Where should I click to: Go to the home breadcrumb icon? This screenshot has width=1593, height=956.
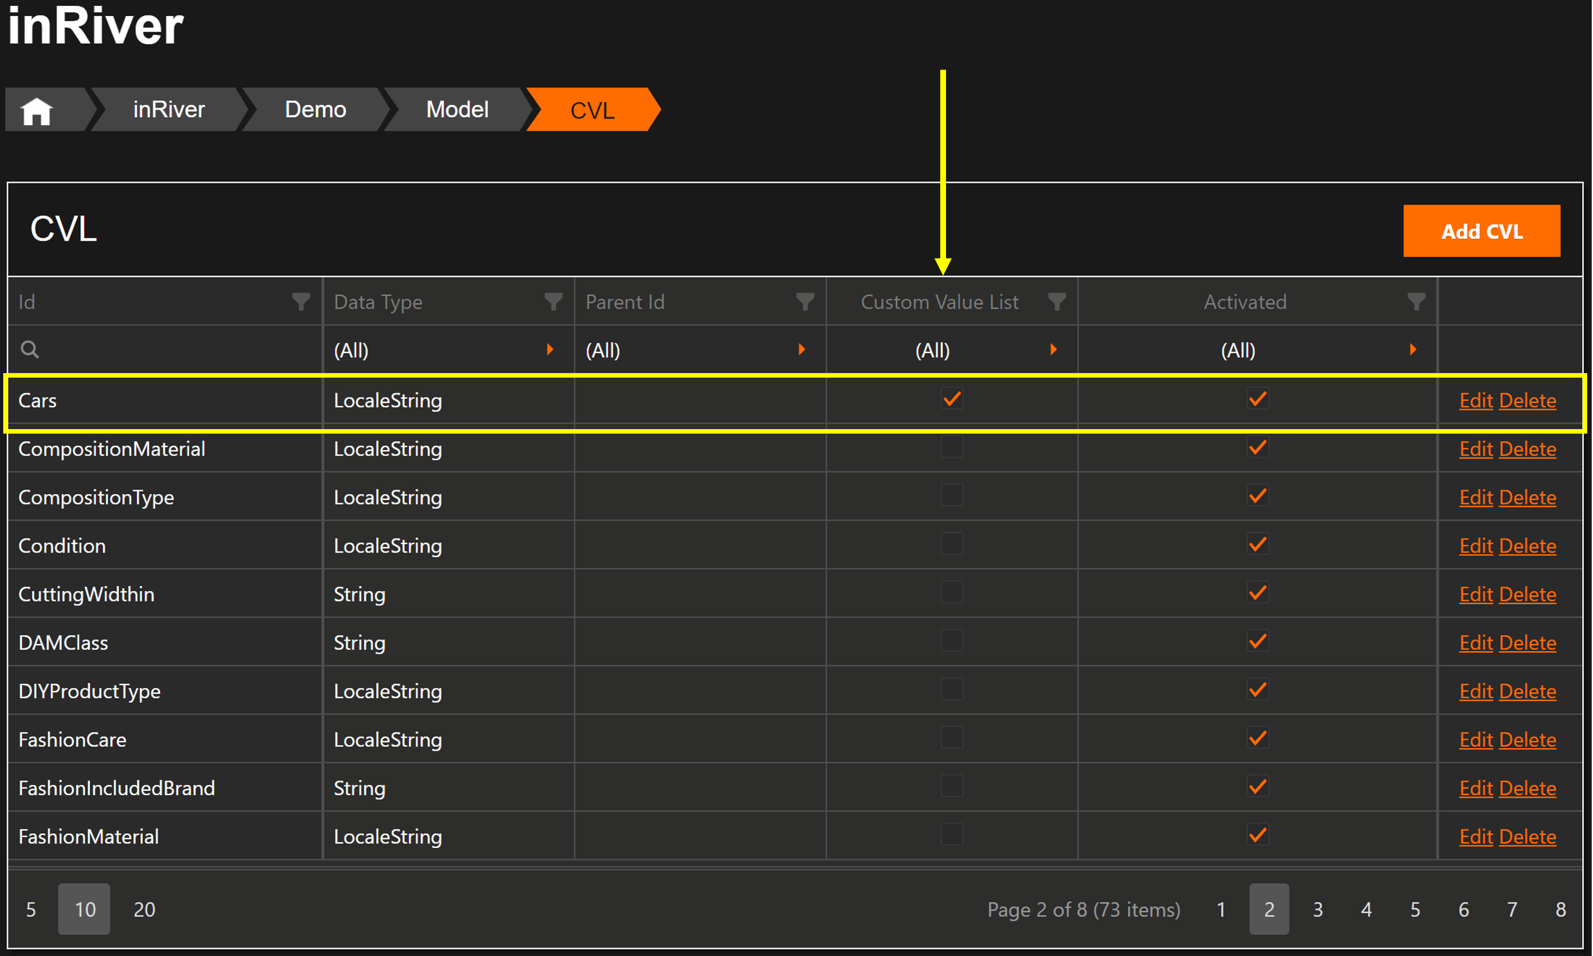37,110
